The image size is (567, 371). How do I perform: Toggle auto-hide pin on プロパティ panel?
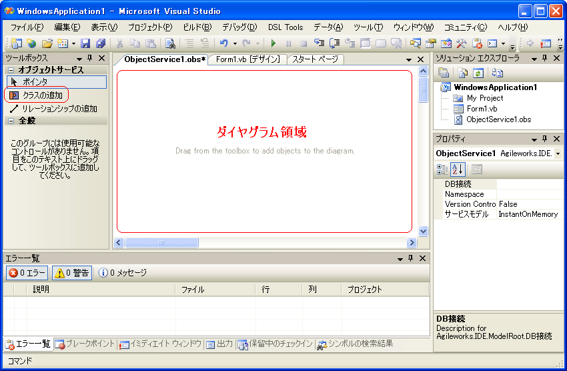[x=544, y=139]
